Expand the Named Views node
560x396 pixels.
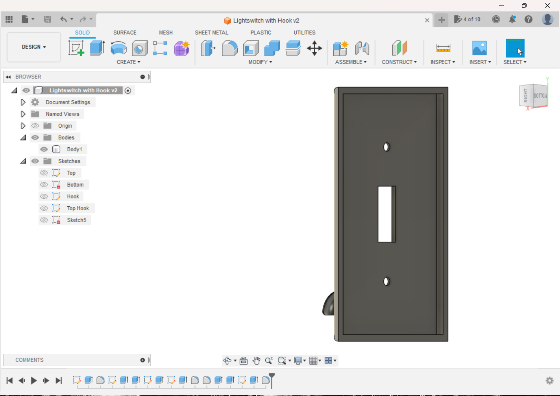23,114
